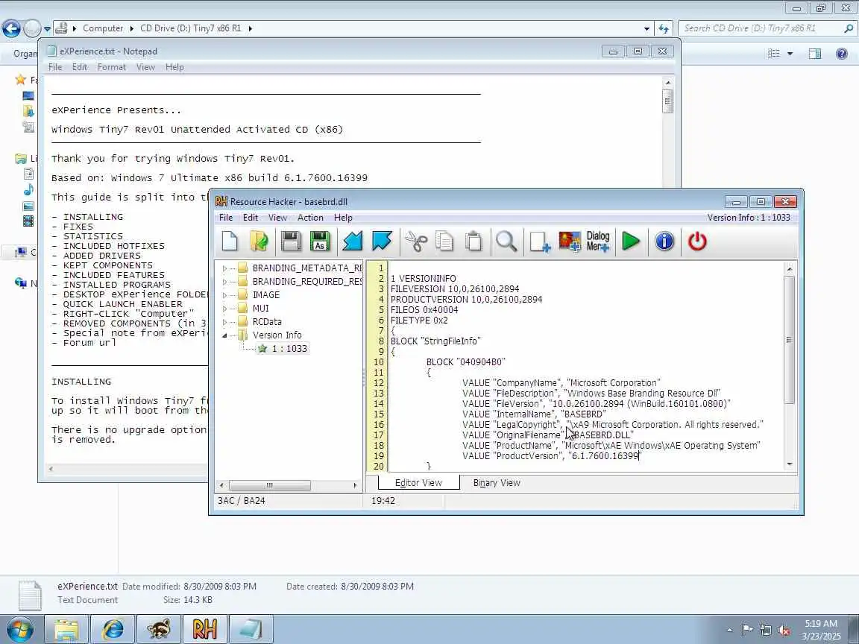Open Notepad Format menu

pyautogui.click(x=112, y=67)
